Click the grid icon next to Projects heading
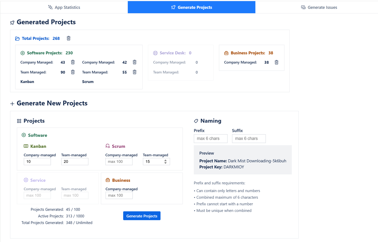The width and height of the screenshot is (378, 242). click(x=19, y=121)
